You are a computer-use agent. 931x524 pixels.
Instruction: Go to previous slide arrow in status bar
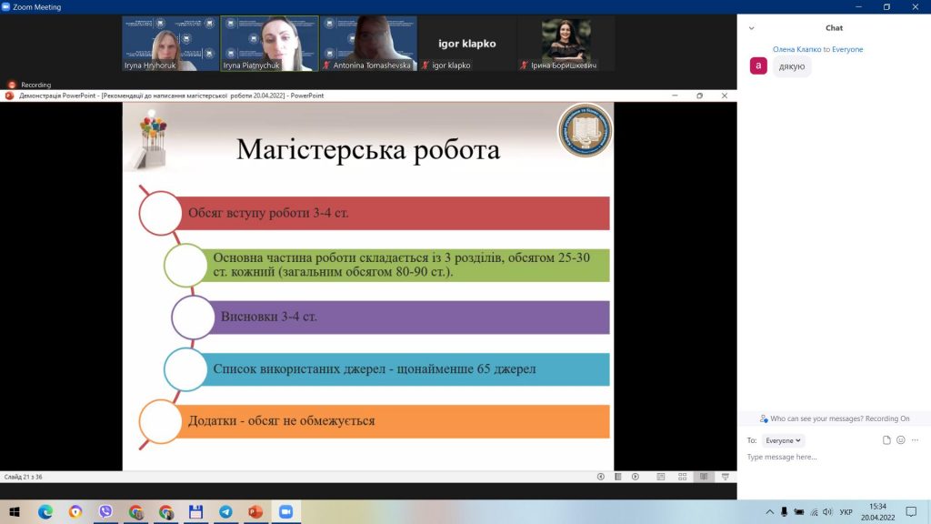click(x=600, y=477)
